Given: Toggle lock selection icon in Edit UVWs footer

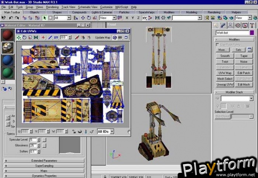Looking at the screenshot, I should point(74,131).
